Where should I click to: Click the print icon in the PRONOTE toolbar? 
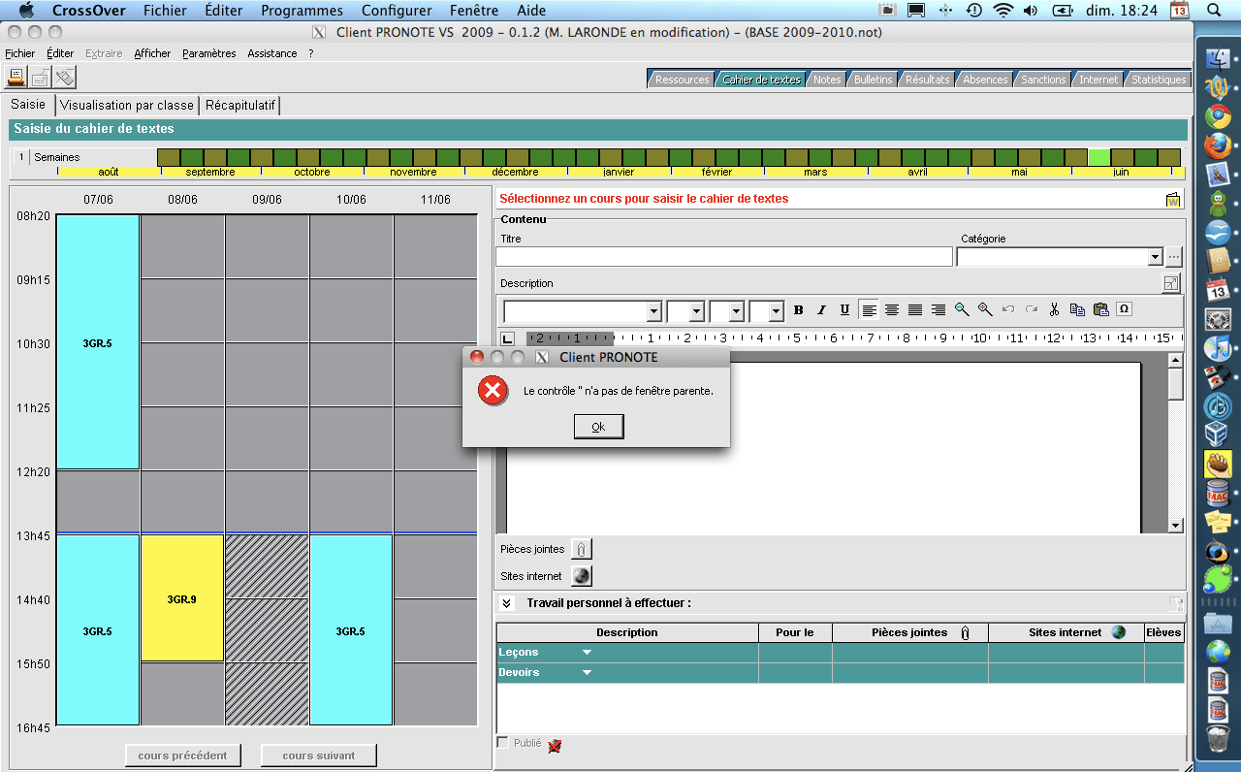click(17, 78)
